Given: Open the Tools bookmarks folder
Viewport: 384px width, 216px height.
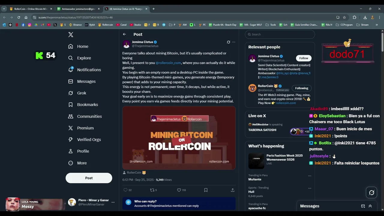Looking at the screenshot, I should (270, 25).
